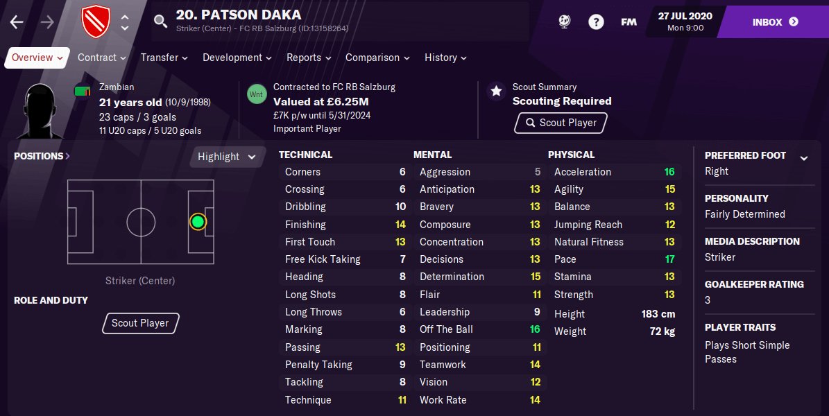The width and height of the screenshot is (829, 416).
Task: Go back using the left arrow
Action: pos(17,22)
